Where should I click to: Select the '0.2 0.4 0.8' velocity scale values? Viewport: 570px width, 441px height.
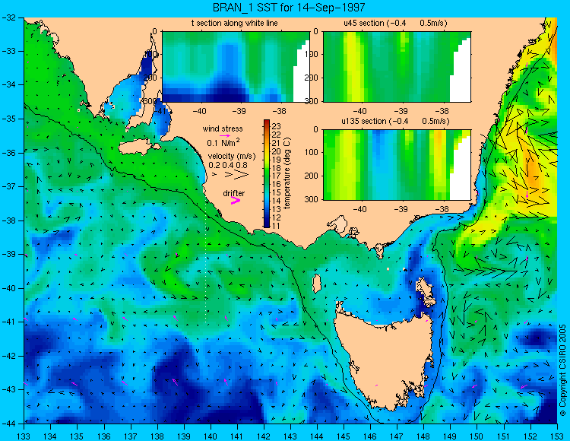point(227,165)
